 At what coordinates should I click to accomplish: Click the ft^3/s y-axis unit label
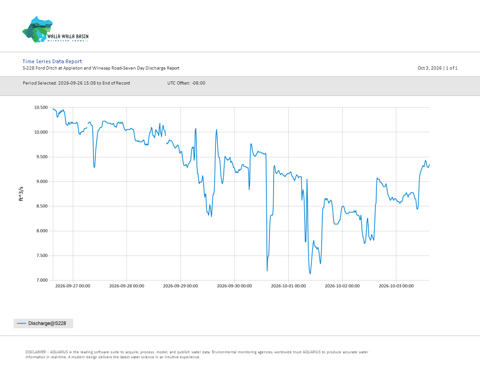pos(21,194)
